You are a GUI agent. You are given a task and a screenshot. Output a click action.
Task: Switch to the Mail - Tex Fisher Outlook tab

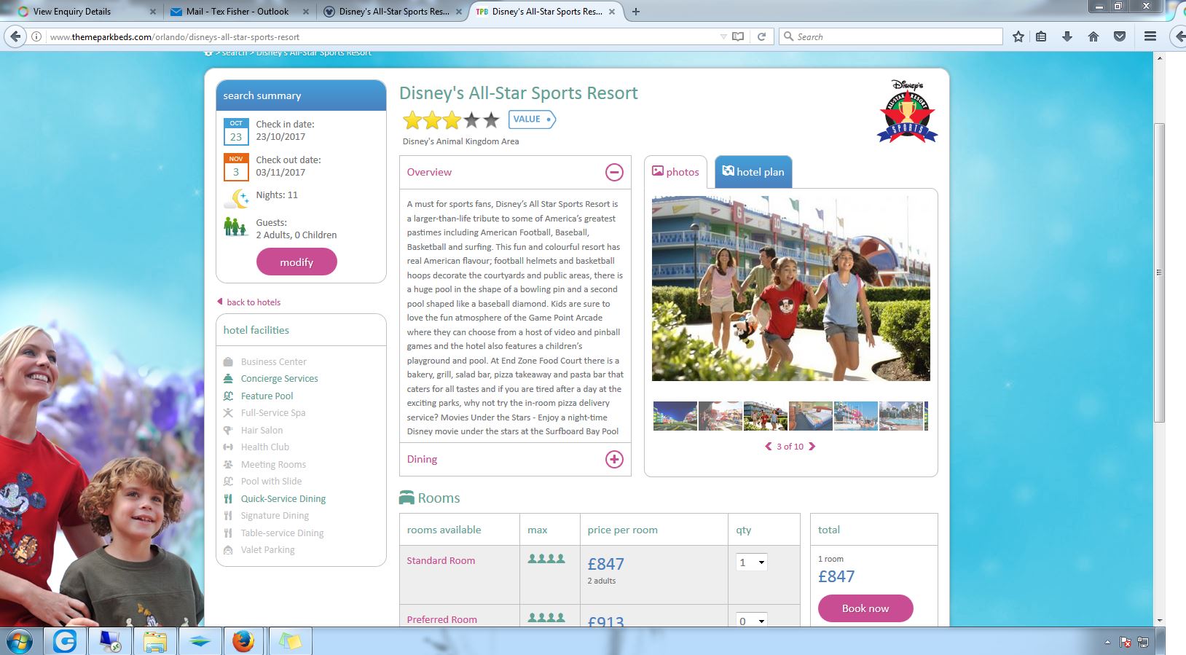pyautogui.click(x=237, y=12)
